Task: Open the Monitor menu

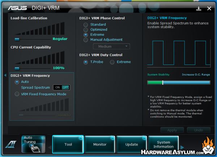Action: 100,144
